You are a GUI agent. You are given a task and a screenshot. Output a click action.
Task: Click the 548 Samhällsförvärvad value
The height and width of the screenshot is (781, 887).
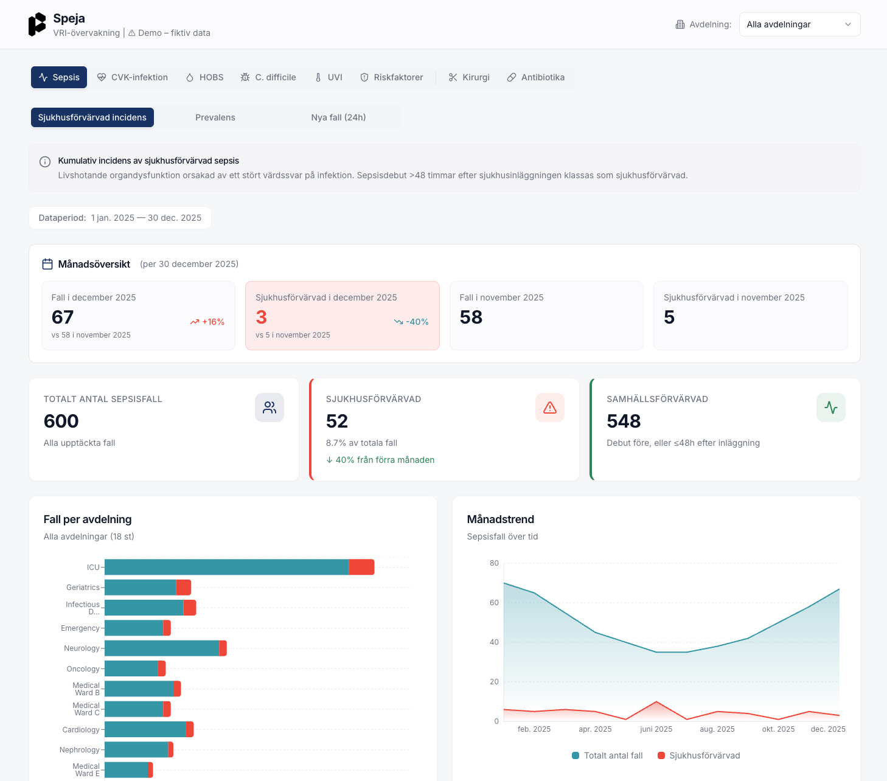(624, 421)
